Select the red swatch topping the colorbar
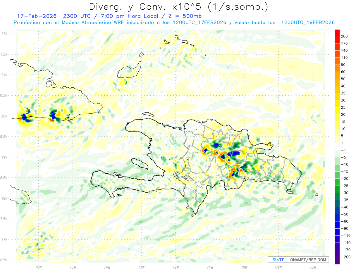Screen dimensions: 351x271 tap(337, 33)
